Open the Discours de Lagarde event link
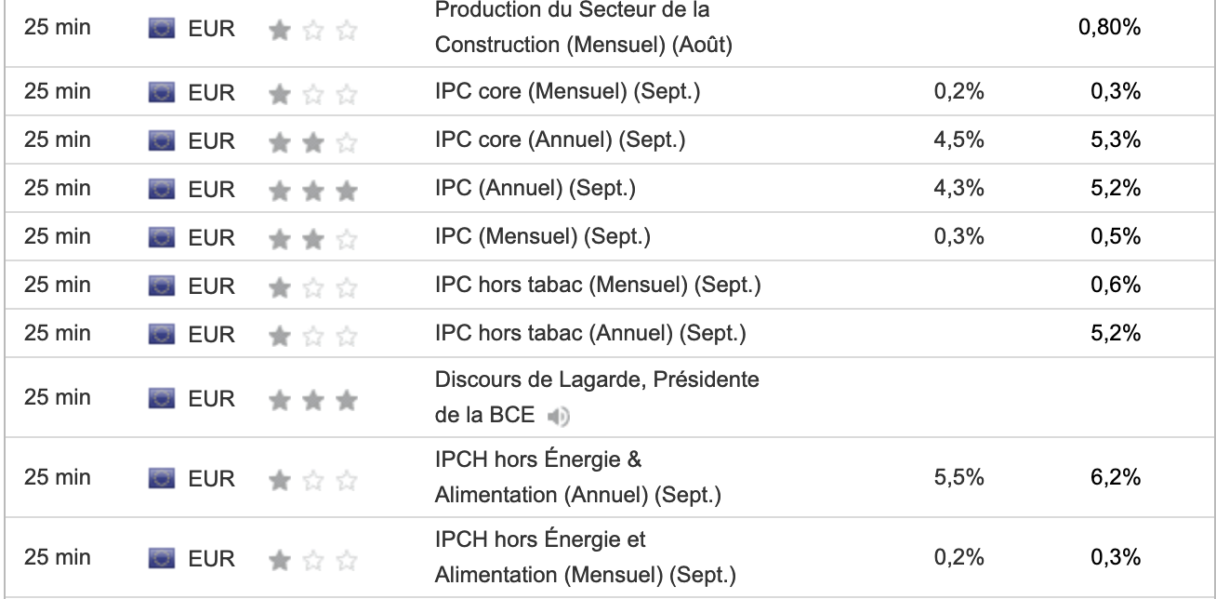The image size is (1216, 599). point(597,380)
